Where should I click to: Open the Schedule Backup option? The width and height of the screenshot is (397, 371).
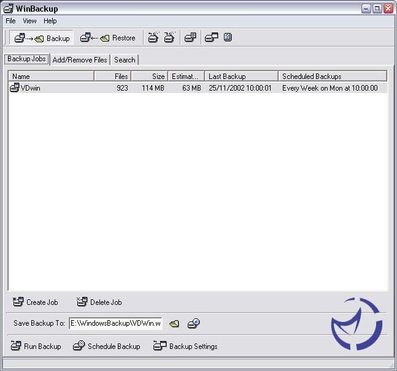click(x=107, y=346)
